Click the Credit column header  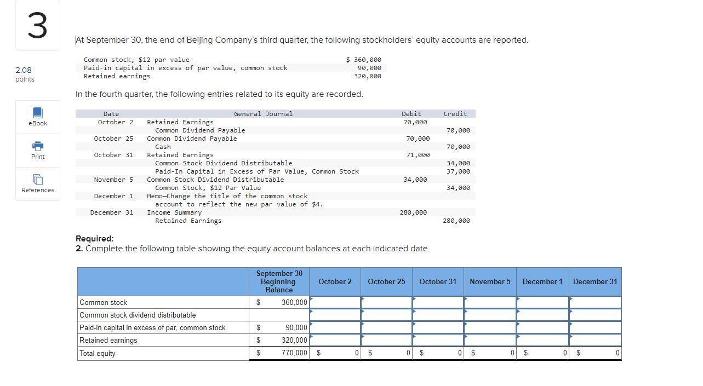point(455,114)
